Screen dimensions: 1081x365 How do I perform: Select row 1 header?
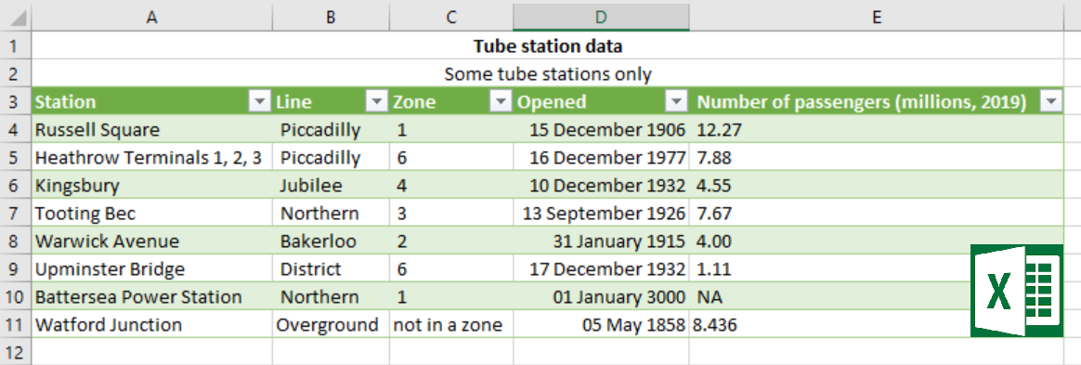pyautogui.click(x=16, y=47)
